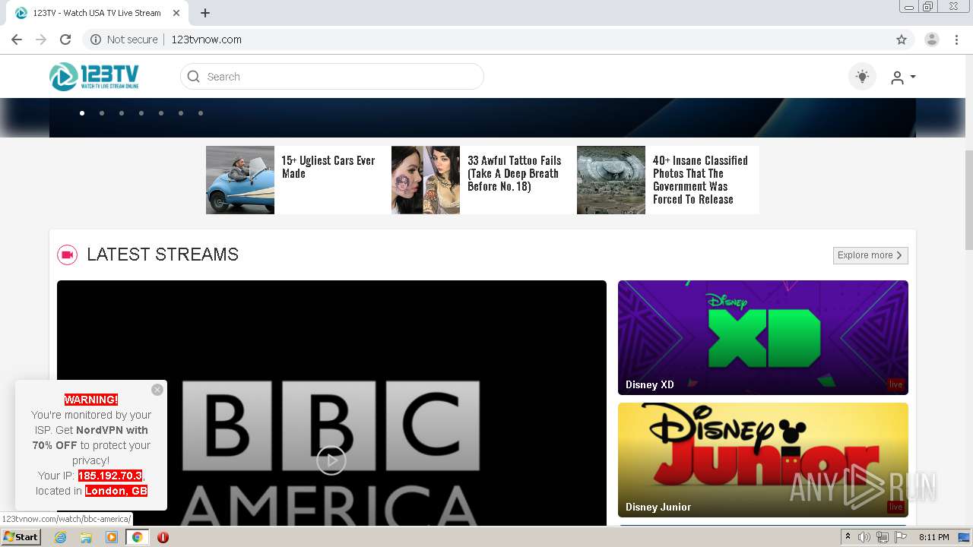Image resolution: width=973 pixels, height=547 pixels.
Task: Focus the Search input field
Action: (332, 77)
